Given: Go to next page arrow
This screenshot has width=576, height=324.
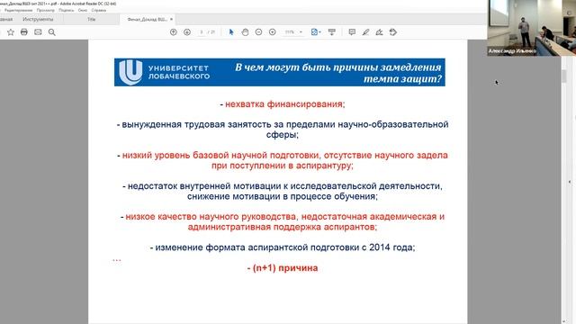Looking at the screenshot, I should point(187,32).
